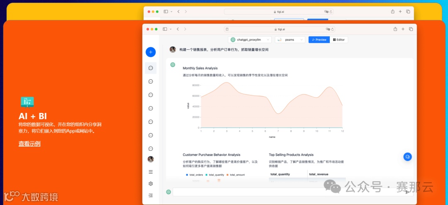
Task: Go forward in the front Safari window
Action: (185, 29)
